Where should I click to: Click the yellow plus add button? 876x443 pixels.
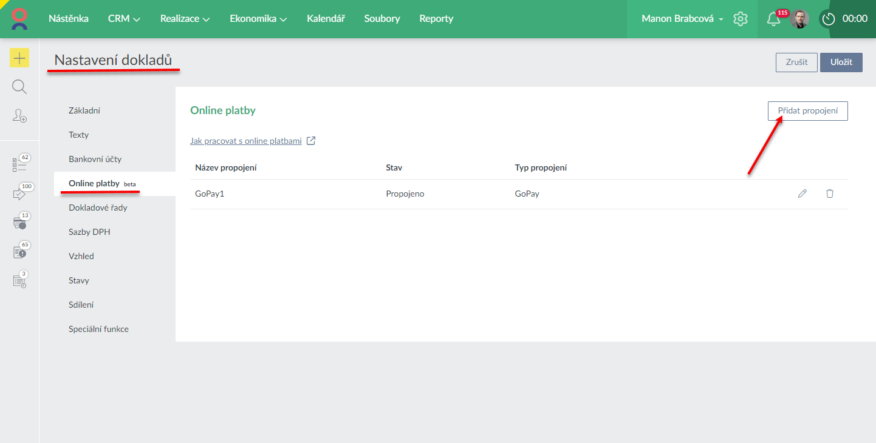pyautogui.click(x=19, y=58)
